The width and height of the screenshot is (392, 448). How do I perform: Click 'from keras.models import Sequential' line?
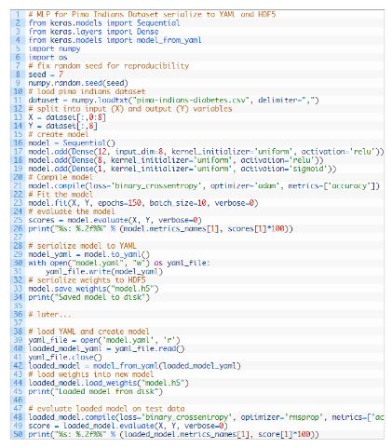tap(104, 23)
